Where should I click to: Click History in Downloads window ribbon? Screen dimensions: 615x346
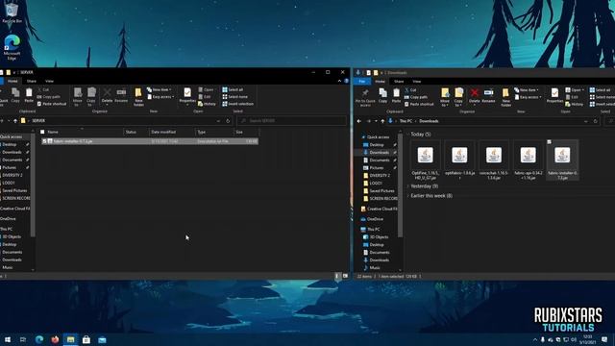[575, 105]
